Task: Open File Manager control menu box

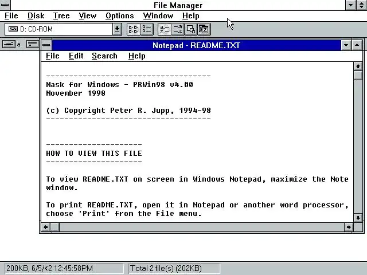Action: tap(5, 5)
